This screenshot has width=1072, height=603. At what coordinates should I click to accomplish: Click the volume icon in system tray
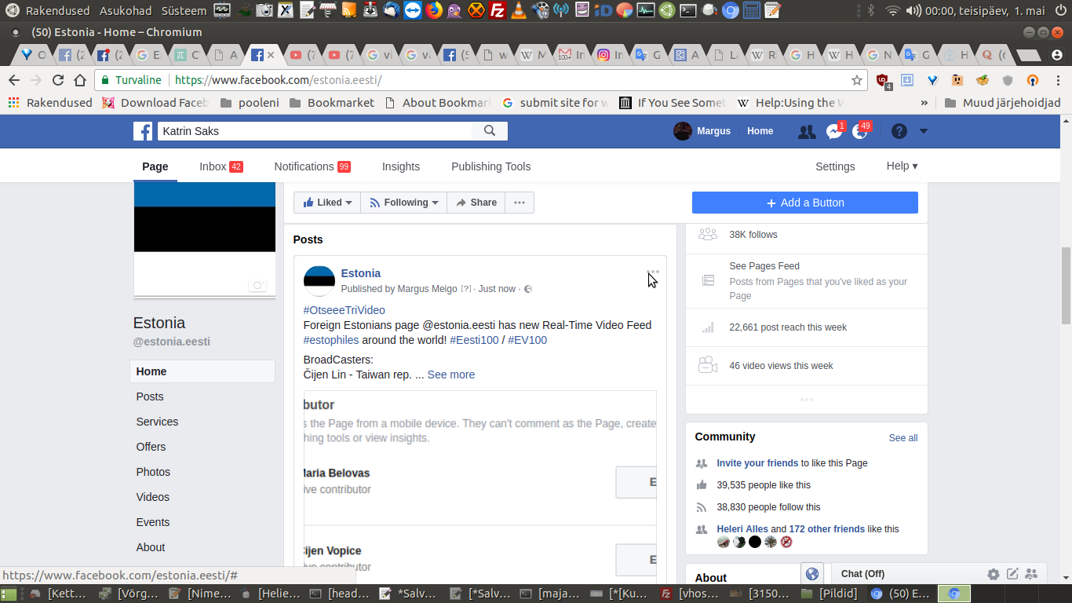[913, 10]
